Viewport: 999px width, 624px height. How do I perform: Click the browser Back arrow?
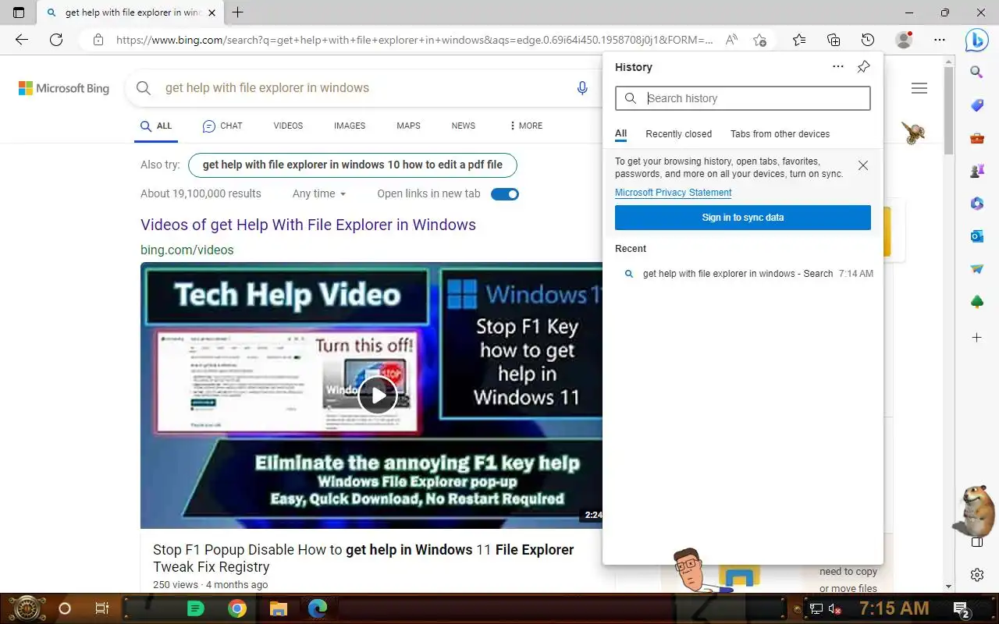coord(22,40)
